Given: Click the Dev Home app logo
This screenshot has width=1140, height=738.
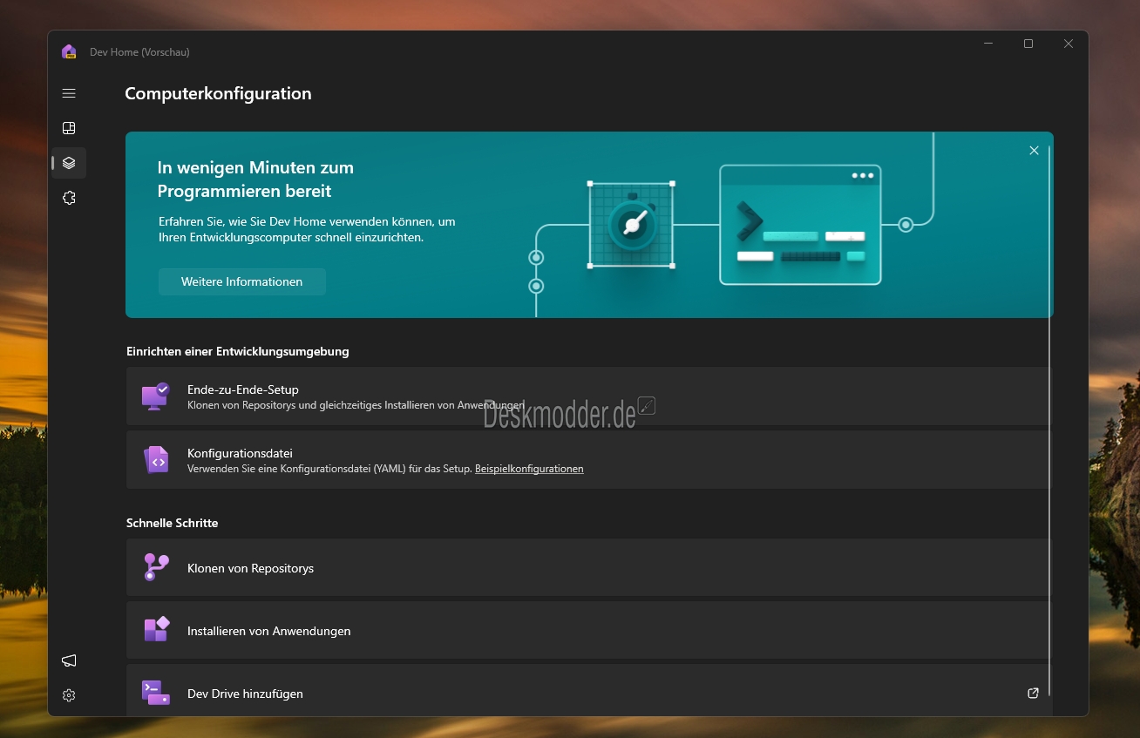Looking at the screenshot, I should point(69,51).
